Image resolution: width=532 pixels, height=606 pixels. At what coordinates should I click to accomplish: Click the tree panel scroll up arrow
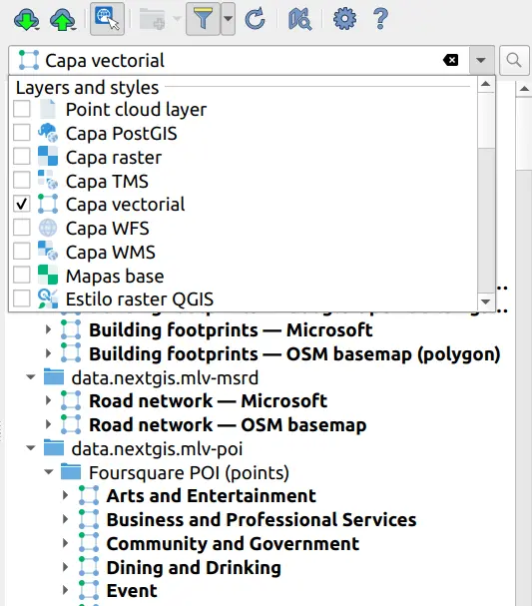tap(524, 89)
